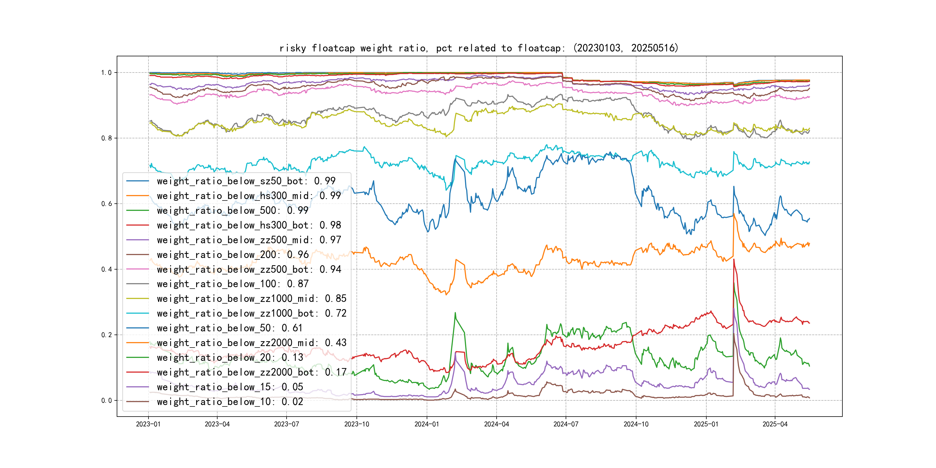The image size is (936, 468).
Task: Click the green swatch for weight_ratio_below_20
Action: (x=137, y=358)
